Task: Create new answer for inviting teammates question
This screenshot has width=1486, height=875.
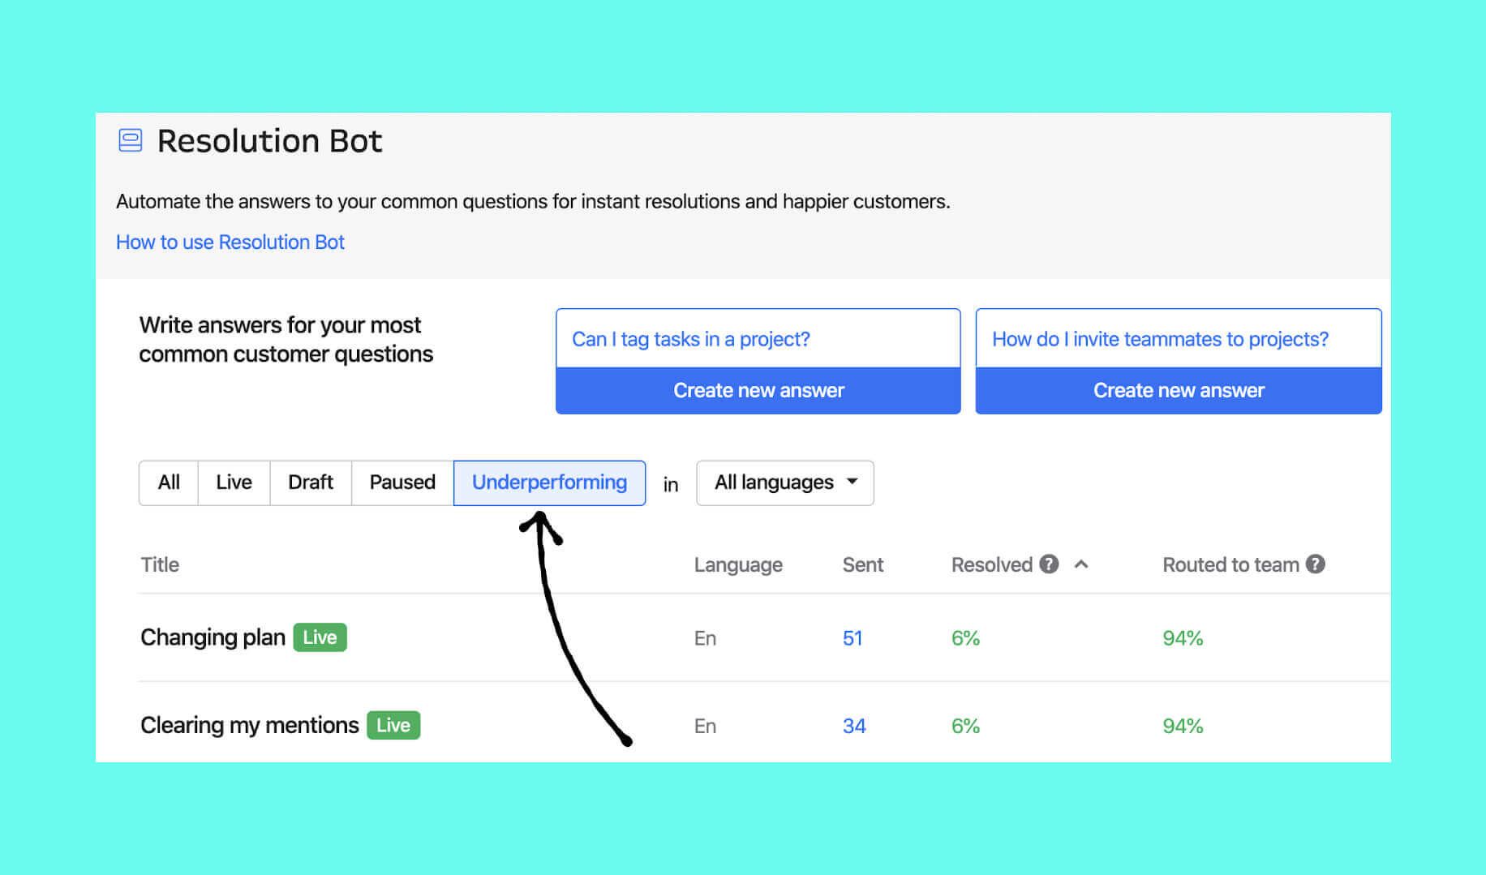Action: point(1178,390)
